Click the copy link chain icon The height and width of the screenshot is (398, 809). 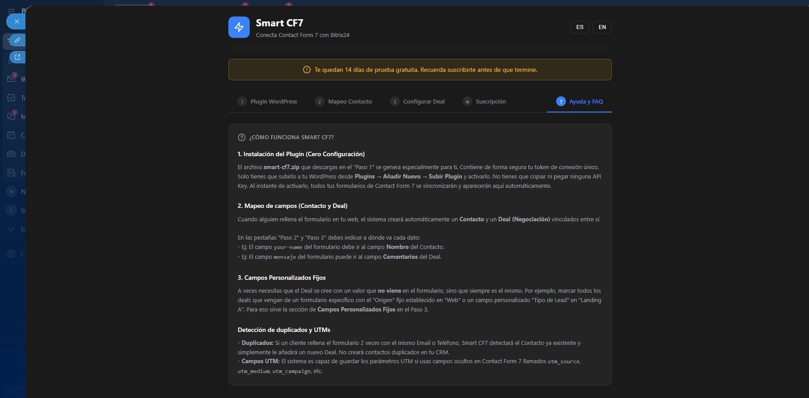tap(17, 40)
